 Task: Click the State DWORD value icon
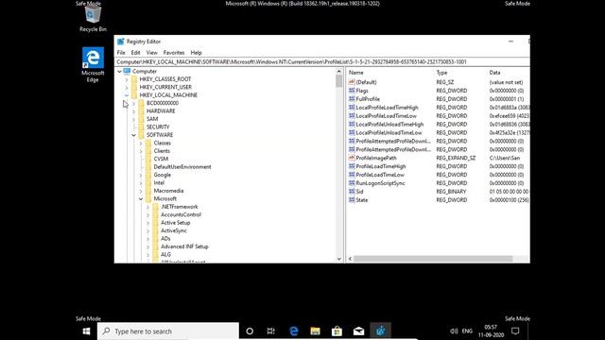coord(352,200)
